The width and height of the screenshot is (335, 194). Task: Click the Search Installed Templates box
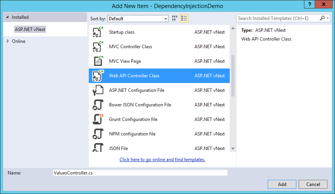coord(278,18)
